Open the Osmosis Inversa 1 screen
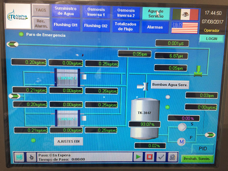Screen dimensions: 228x171 (x=96, y=13)
